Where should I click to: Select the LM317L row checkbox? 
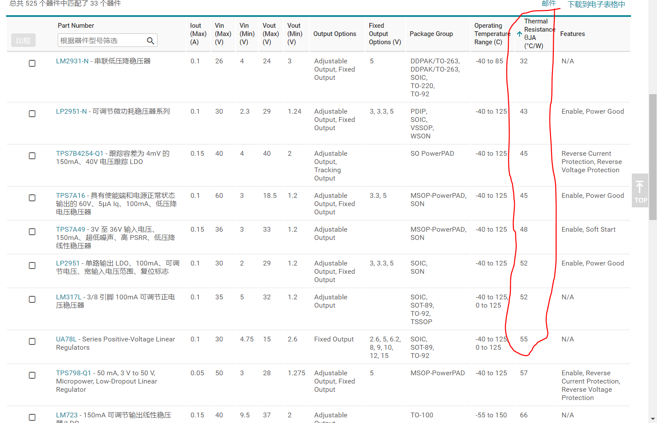coord(32,299)
